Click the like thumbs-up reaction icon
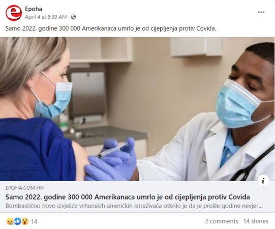Viewport: 275px width, 229px height. tap(17, 221)
